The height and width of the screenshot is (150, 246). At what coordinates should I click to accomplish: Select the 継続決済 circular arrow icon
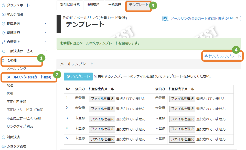click(x=4, y=32)
